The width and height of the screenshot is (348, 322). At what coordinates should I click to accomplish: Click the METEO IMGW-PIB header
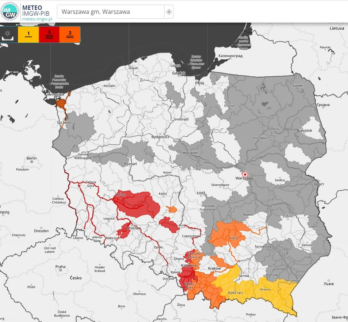tap(36, 9)
